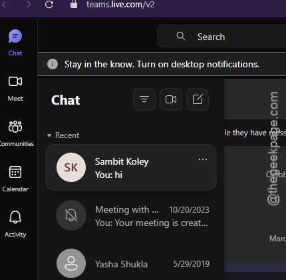
Task: Open the Calendar in sidebar
Action: coord(15,179)
